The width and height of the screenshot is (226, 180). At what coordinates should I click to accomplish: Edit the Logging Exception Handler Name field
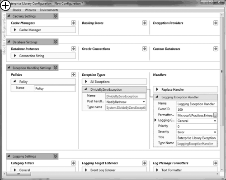pyautogui.click(x=197, y=104)
